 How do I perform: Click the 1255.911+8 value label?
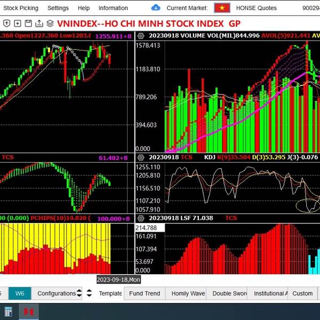114,36
